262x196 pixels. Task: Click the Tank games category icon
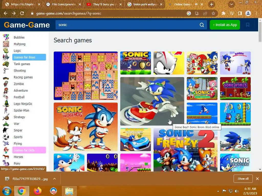6,64
